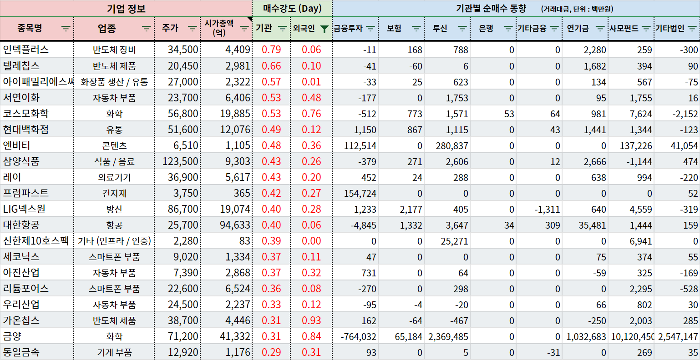
Task: Select the 매수강도 (Day) header cell
Action: click(292, 9)
